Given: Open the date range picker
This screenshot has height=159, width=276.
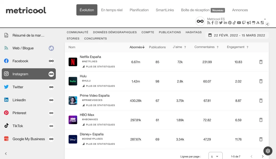Looking at the screenshot, I should pos(237,35).
